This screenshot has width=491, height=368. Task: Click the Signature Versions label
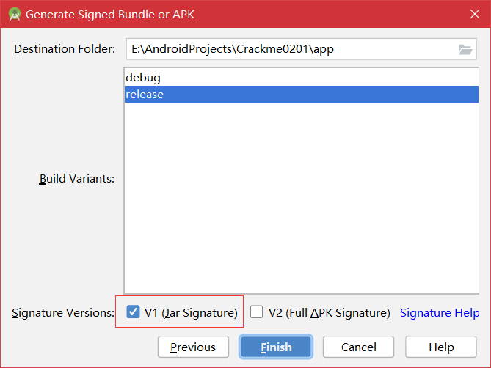click(63, 313)
